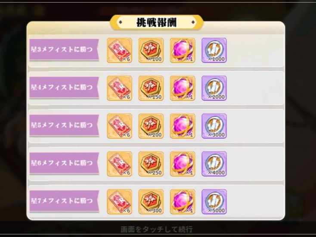Select the ×4000 silver coin icon

pyautogui.click(x=214, y=164)
